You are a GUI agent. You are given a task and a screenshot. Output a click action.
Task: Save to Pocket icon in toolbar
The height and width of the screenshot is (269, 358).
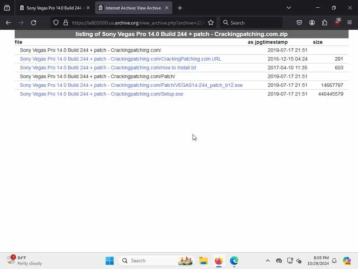[299, 23]
